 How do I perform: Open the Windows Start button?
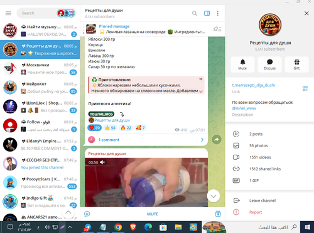(x=307, y=227)
